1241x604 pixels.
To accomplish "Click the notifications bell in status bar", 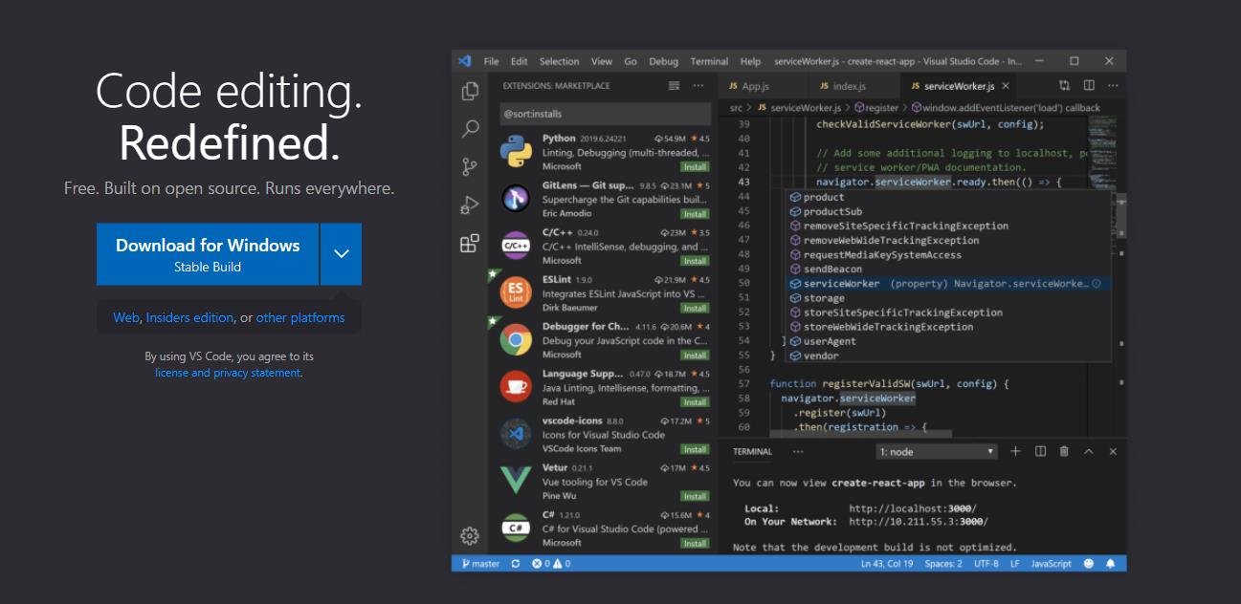I will point(1111,564).
